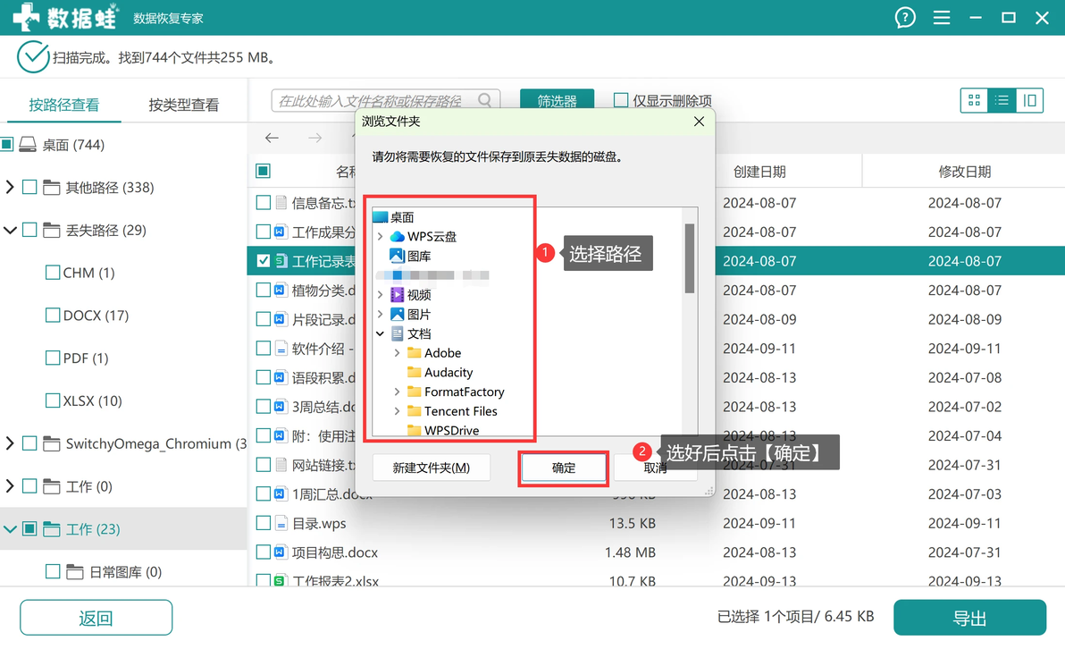Viewport: 1065px width, 649px height.
Task: Close the 浏览文件夹 dialog
Action: click(x=699, y=122)
